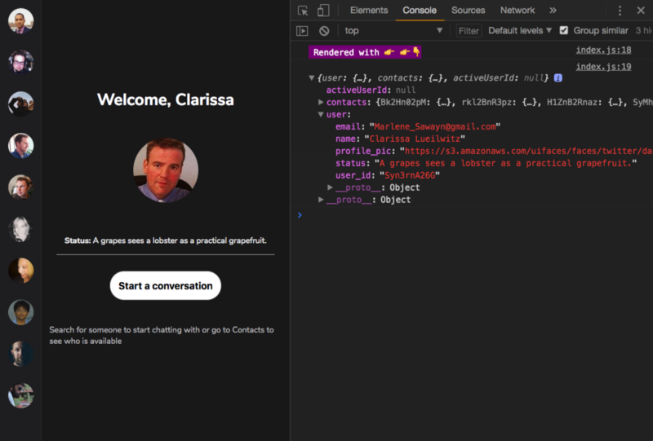Click the inspect element picker icon

coord(303,11)
